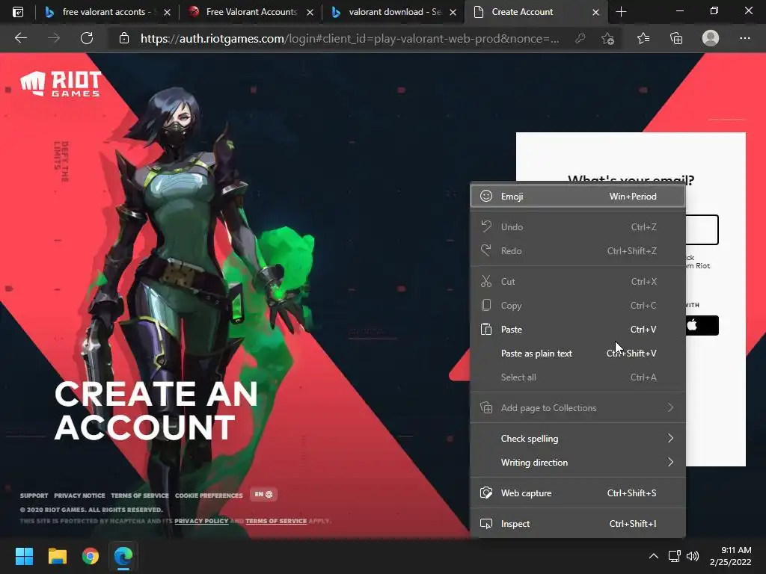Click the Microsoft Edge taskbar icon
The width and height of the screenshot is (766, 574).
(x=123, y=556)
